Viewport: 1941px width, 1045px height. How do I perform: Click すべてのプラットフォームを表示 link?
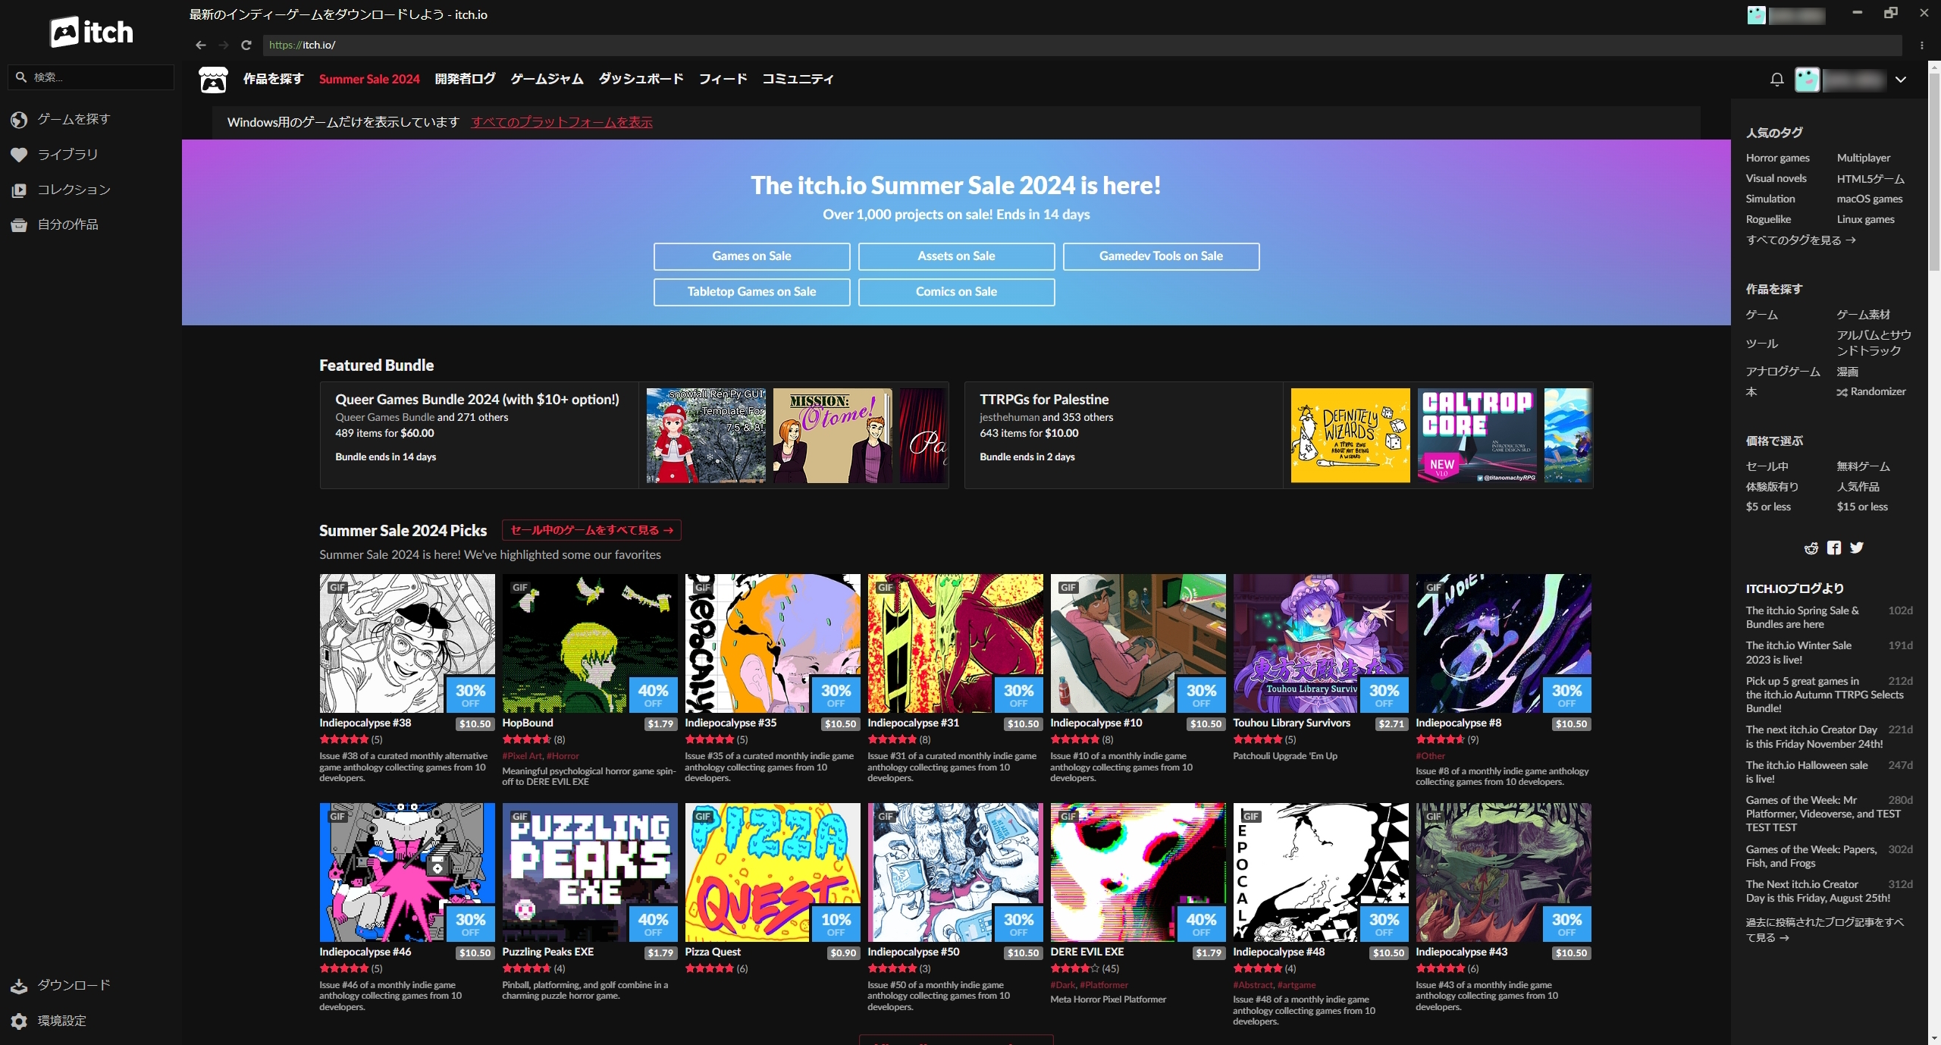pyautogui.click(x=561, y=122)
